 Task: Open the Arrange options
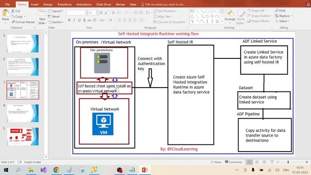click(x=230, y=16)
